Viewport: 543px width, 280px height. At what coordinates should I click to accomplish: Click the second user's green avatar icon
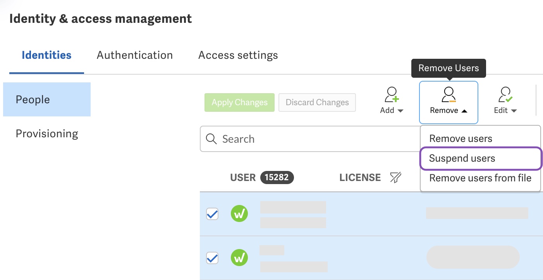(239, 258)
